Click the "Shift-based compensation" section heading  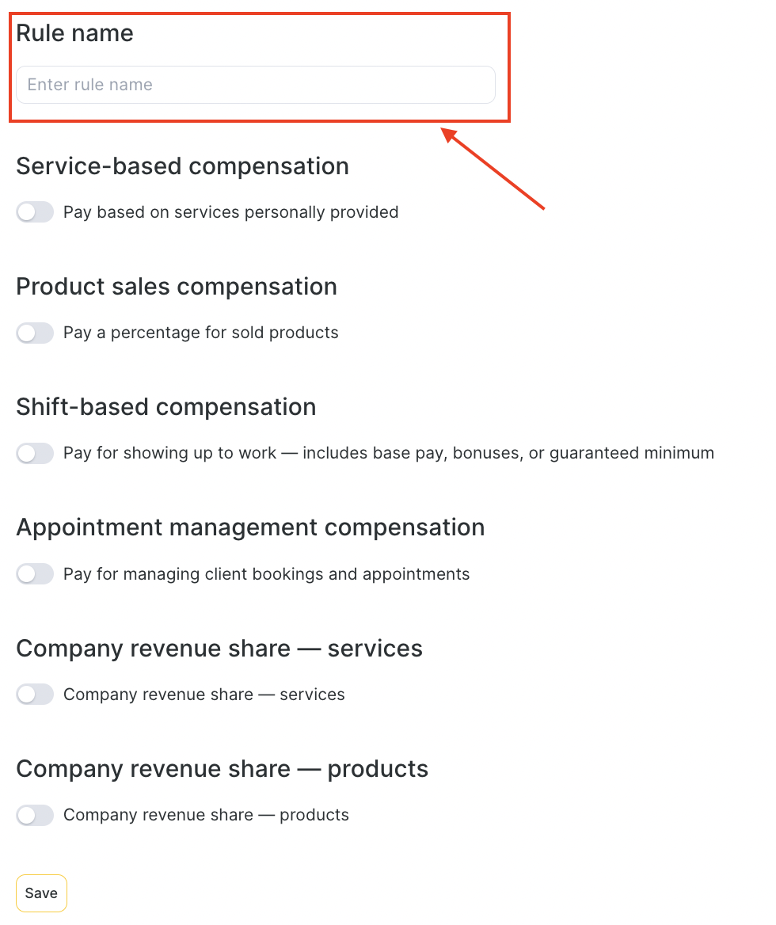click(165, 407)
